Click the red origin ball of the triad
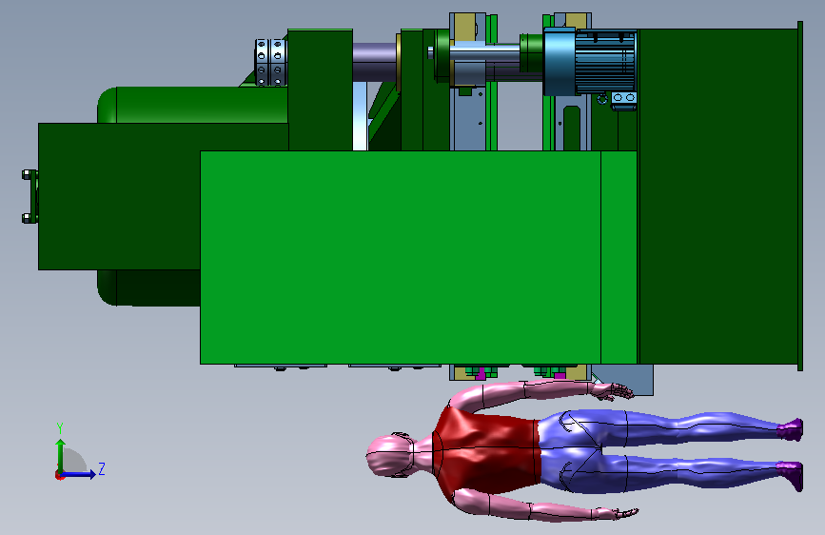This screenshot has height=535, width=825. [59, 475]
